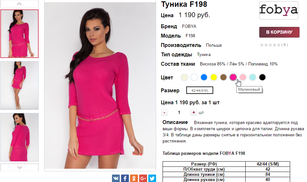Viewport: 307px width, 182px height.
Task: Choose the black color swatch
Action: point(262,77)
